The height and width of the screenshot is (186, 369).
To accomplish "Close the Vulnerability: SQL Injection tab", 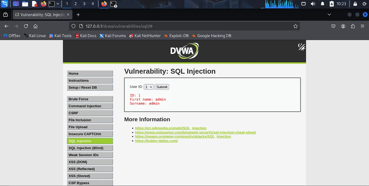I will point(68,15).
